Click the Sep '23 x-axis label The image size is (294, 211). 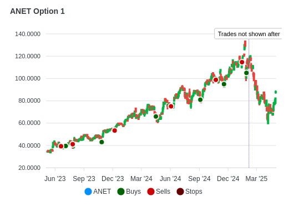pyautogui.click(x=84, y=179)
